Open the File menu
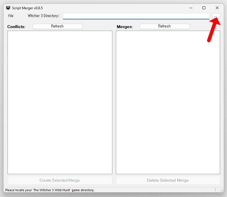The height and width of the screenshot is (197, 227). [11, 16]
